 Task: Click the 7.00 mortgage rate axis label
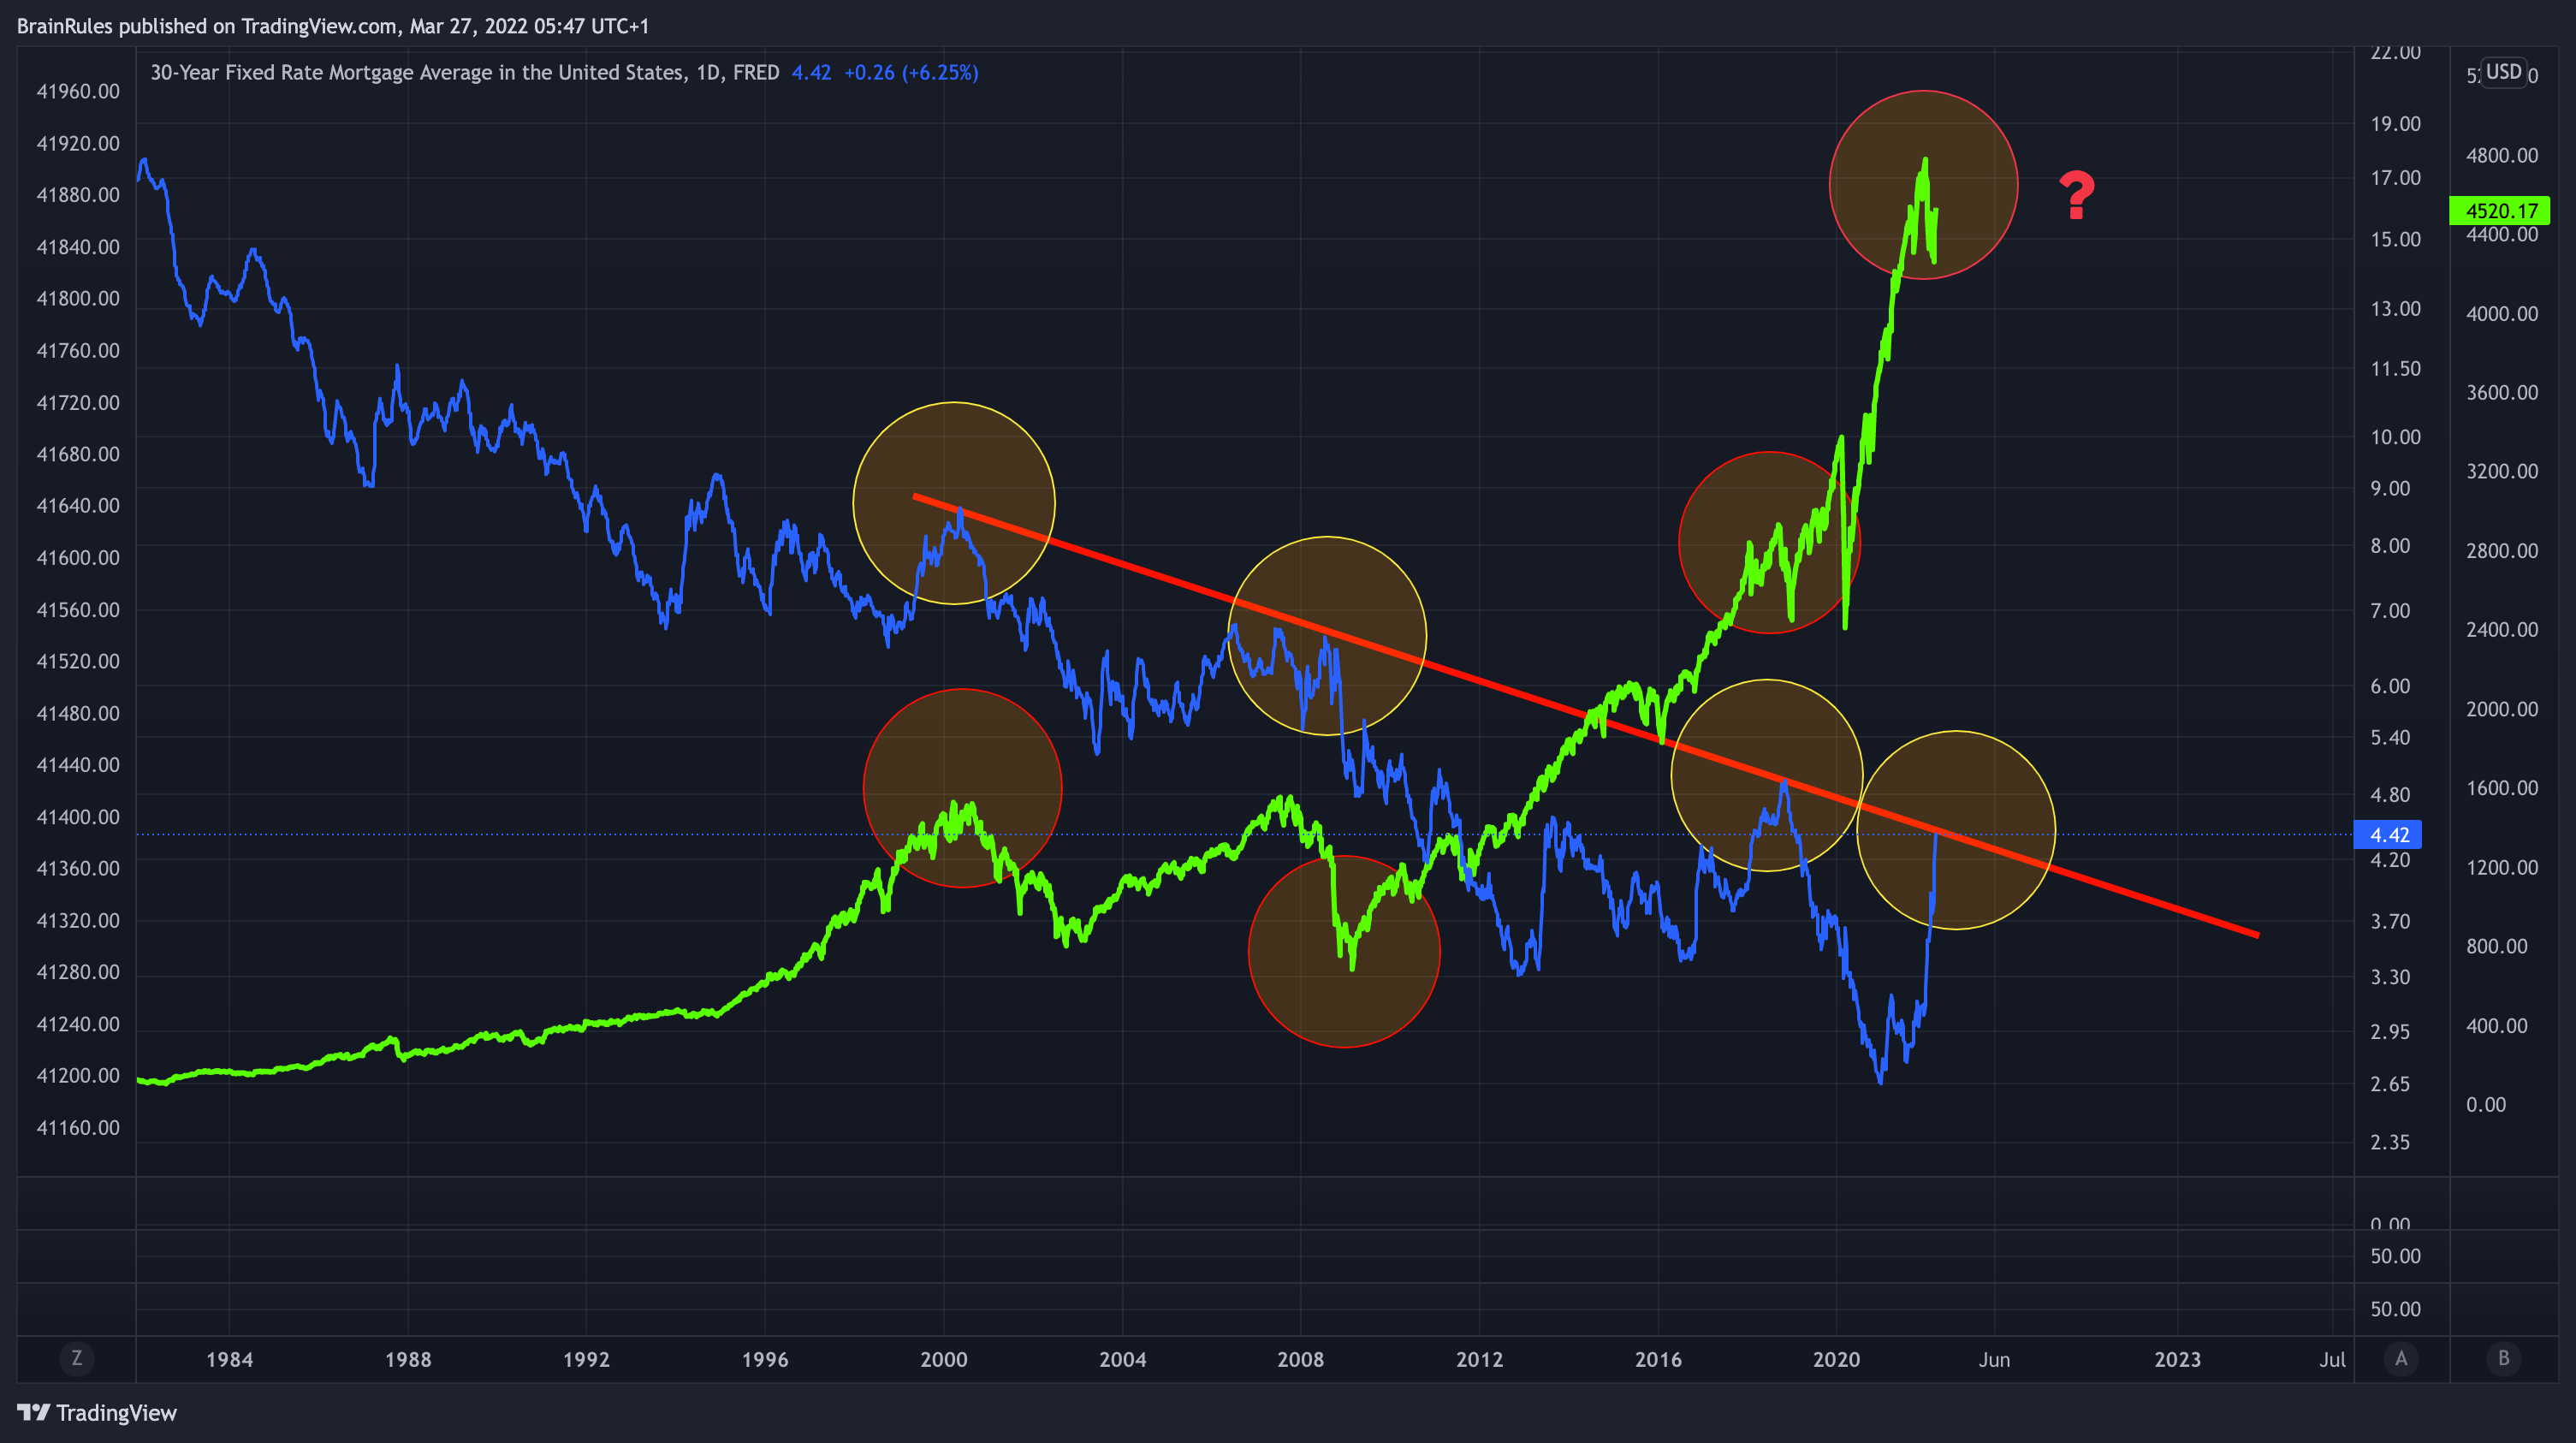[2390, 610]
